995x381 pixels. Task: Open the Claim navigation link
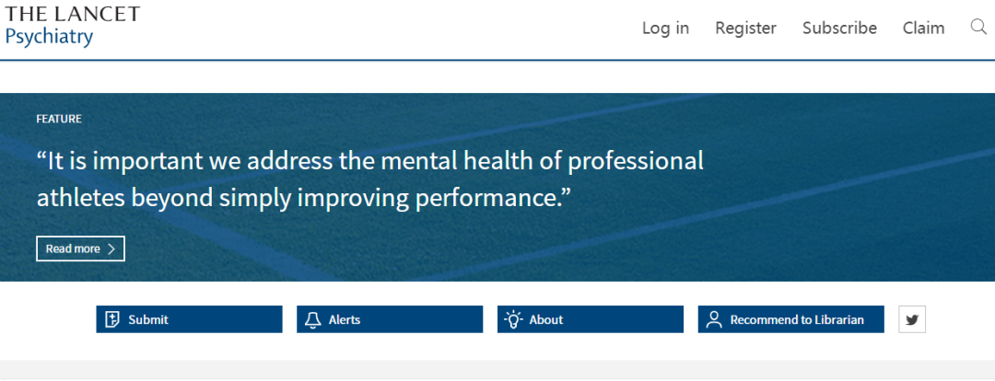923,28
